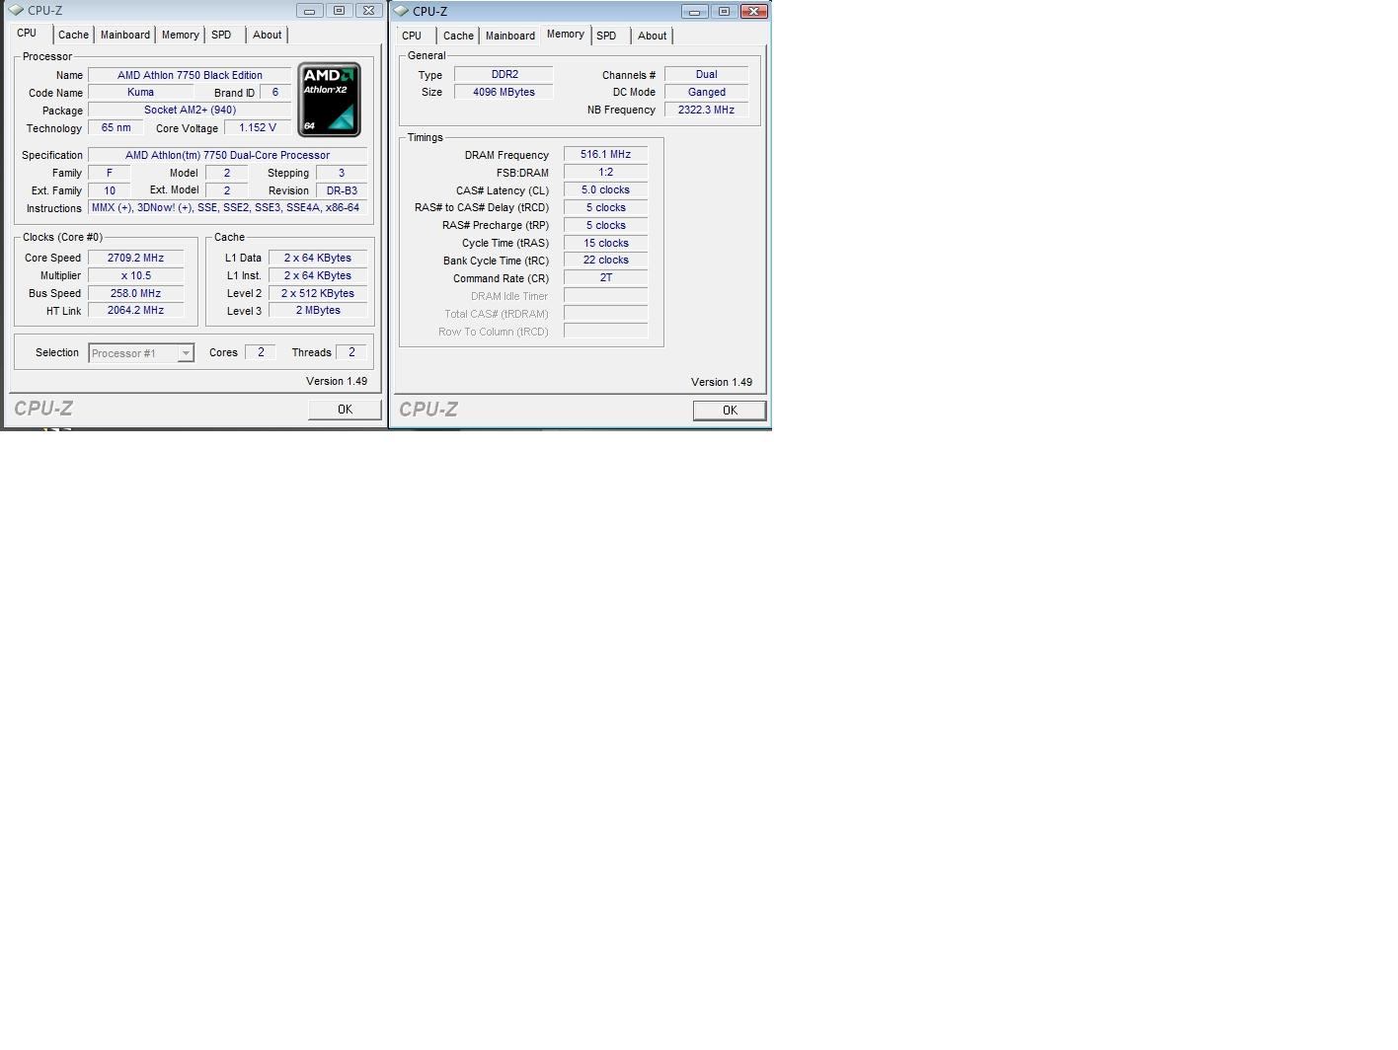Click the Core Speed value 2709.2 MHz
Image resolution: width=1398 pixels, height=1050 pixels.
click(136, 258)
